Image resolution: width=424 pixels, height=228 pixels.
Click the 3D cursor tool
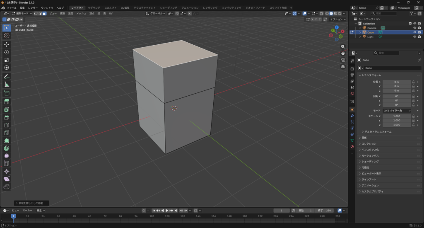click(x=7, y=36)
